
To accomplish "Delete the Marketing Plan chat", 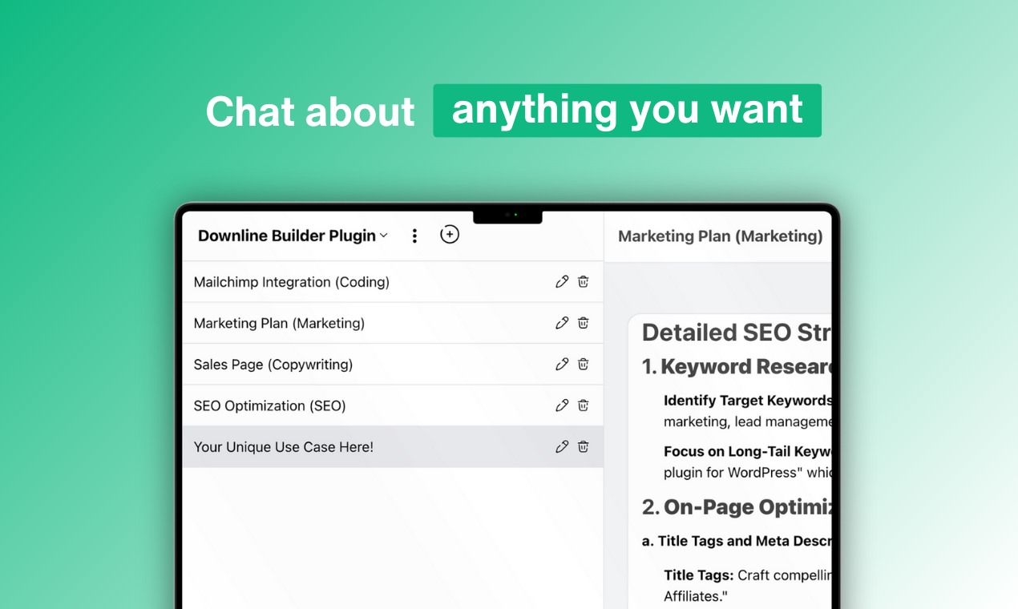I will [x=584, y=323].
